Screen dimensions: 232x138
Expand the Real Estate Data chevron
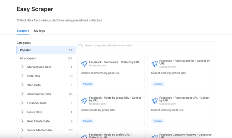[x=22, y=121]
